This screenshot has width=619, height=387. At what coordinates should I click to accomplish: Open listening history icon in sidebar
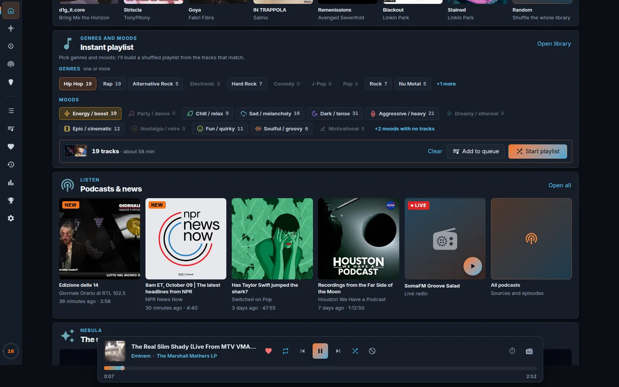11,164
